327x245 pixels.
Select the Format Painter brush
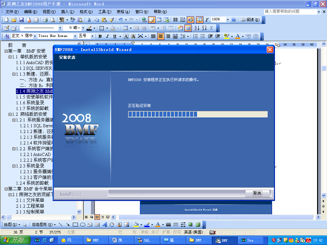point(111,20)
